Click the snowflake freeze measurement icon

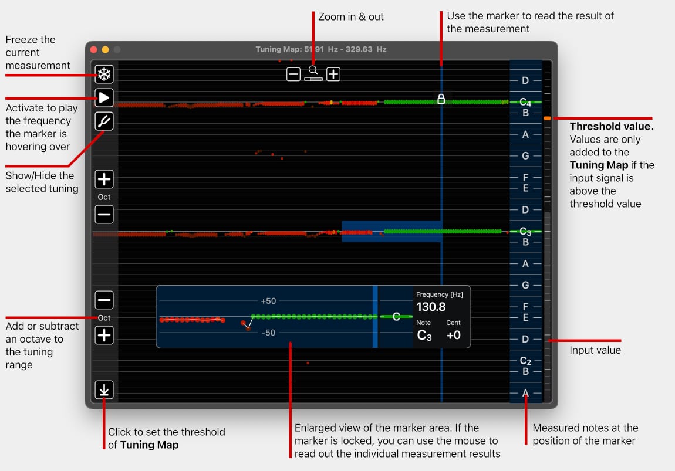104,74
